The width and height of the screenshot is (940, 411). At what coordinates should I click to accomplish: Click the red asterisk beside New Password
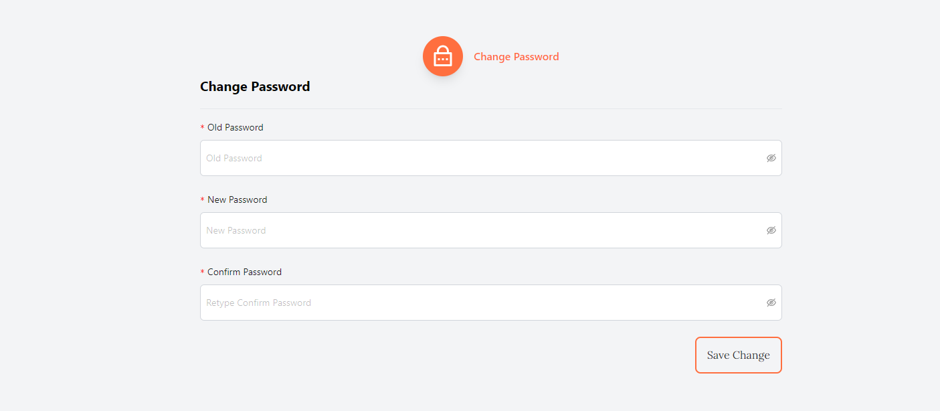[x=203, y=200]
